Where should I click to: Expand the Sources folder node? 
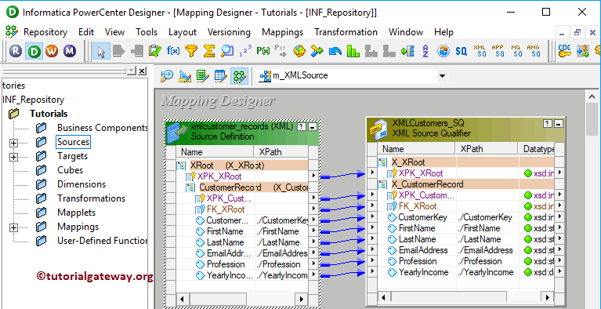pos(14,143)
